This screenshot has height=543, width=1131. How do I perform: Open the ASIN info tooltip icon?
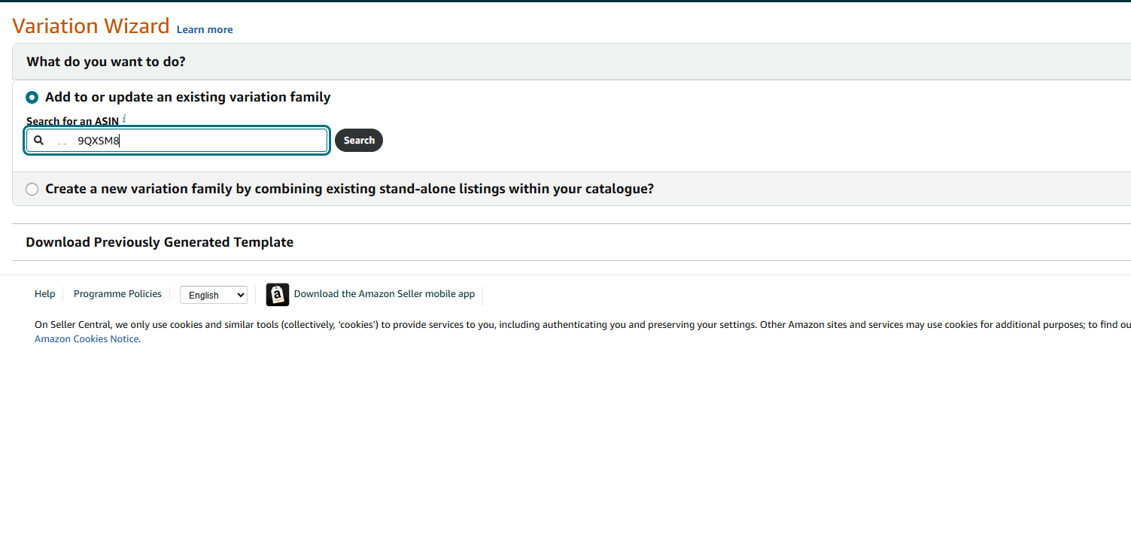pos(124,119)
